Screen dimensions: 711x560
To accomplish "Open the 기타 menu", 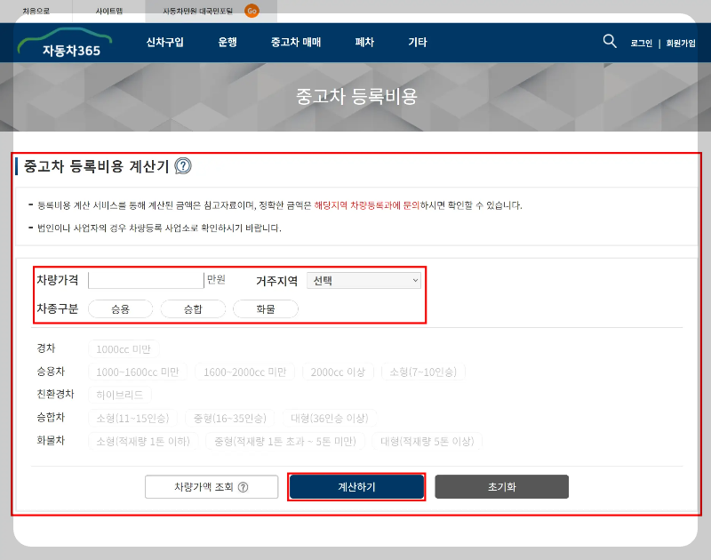I will [418, 42].
